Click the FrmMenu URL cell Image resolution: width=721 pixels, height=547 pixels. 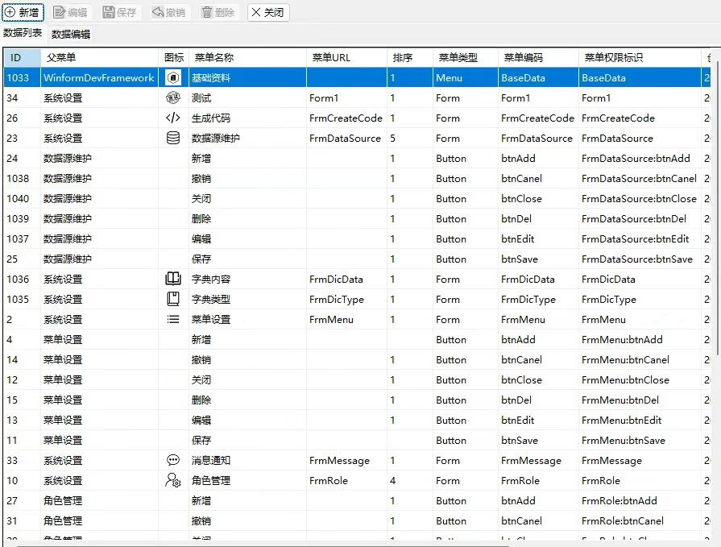click(346, 320)
